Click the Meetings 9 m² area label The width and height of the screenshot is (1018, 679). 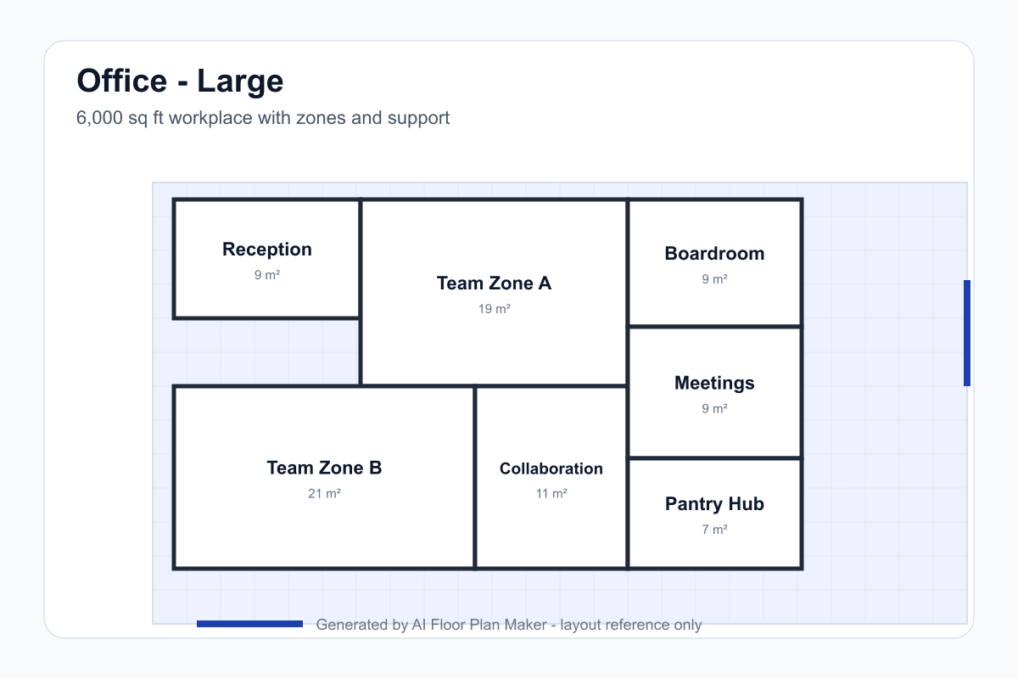coord(714,408)
